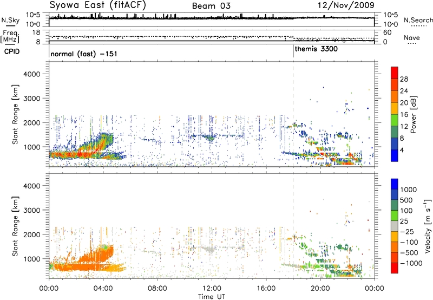Click the 'Freq. [MHz]' axis label
Viewport: 433px width, 300px height.
point(10,37)
